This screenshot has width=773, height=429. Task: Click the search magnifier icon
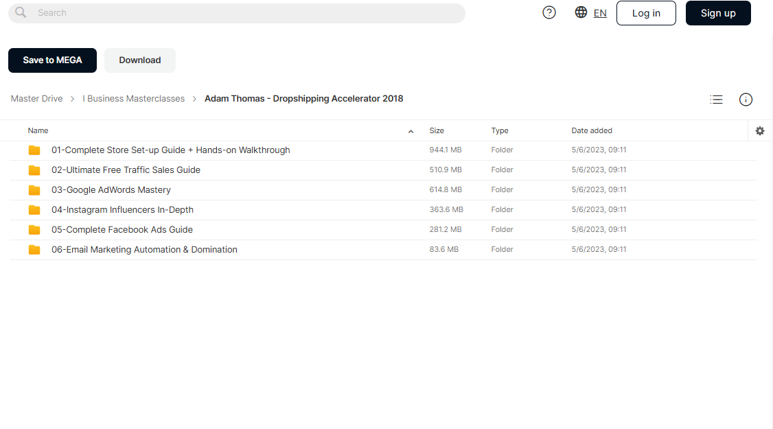pyautogui.click(x=21, y=12)
